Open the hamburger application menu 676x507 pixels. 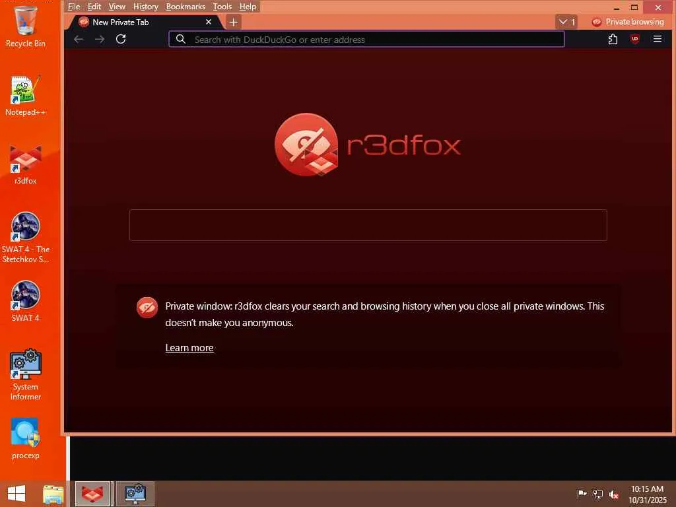click(657, 39)
